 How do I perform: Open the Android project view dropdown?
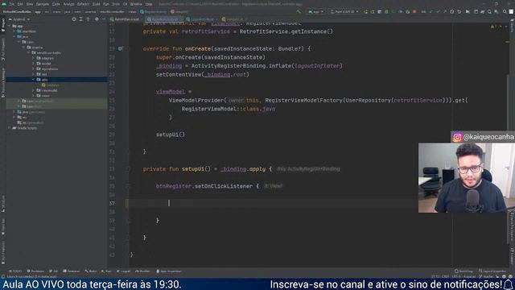(x=19, y=19)
